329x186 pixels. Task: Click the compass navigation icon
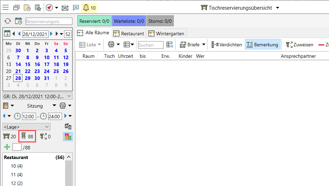coord(49,8)
